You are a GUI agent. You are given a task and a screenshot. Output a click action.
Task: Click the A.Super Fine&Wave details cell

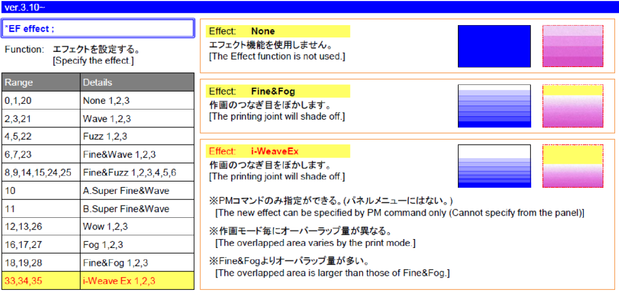pos(137,190)
